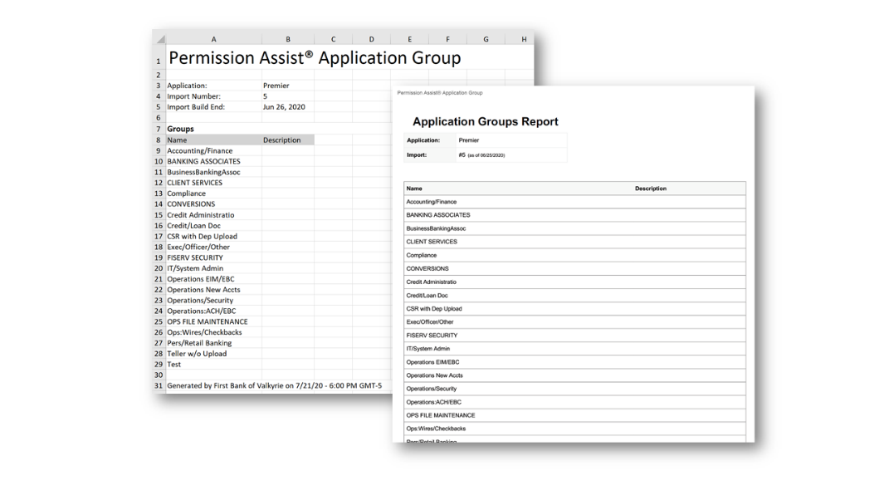Click the Import #5 field in the report
Viewport: 889px width, 500px height.
click(490, 154)
